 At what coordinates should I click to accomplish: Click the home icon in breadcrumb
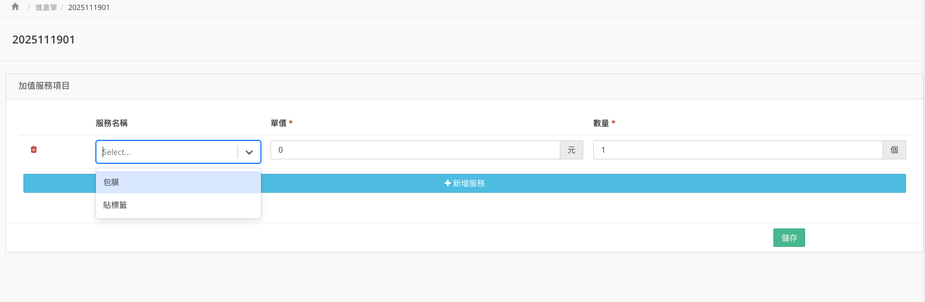click(x=15, y=7)
